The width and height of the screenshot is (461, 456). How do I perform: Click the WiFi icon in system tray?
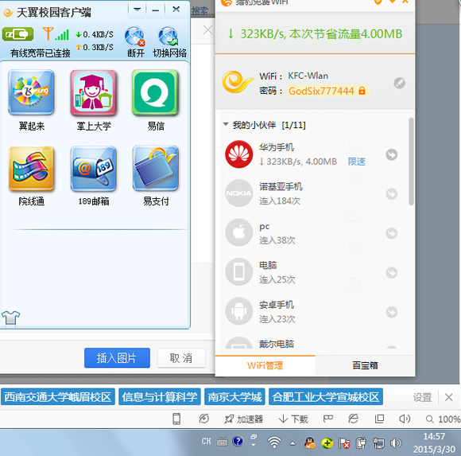click(274, 442)
